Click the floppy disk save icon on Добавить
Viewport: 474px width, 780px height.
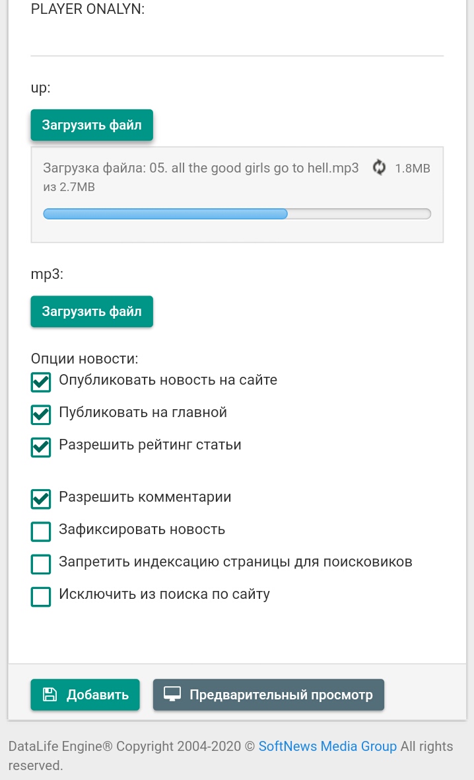(x=50, y=695)
